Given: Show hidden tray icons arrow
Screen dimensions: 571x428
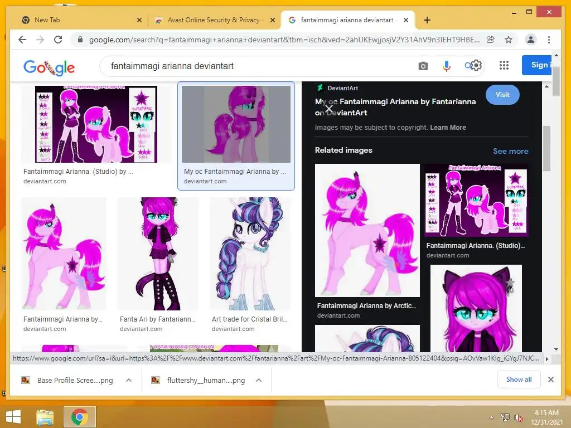Looking at the screenshot, I should 492,417.
